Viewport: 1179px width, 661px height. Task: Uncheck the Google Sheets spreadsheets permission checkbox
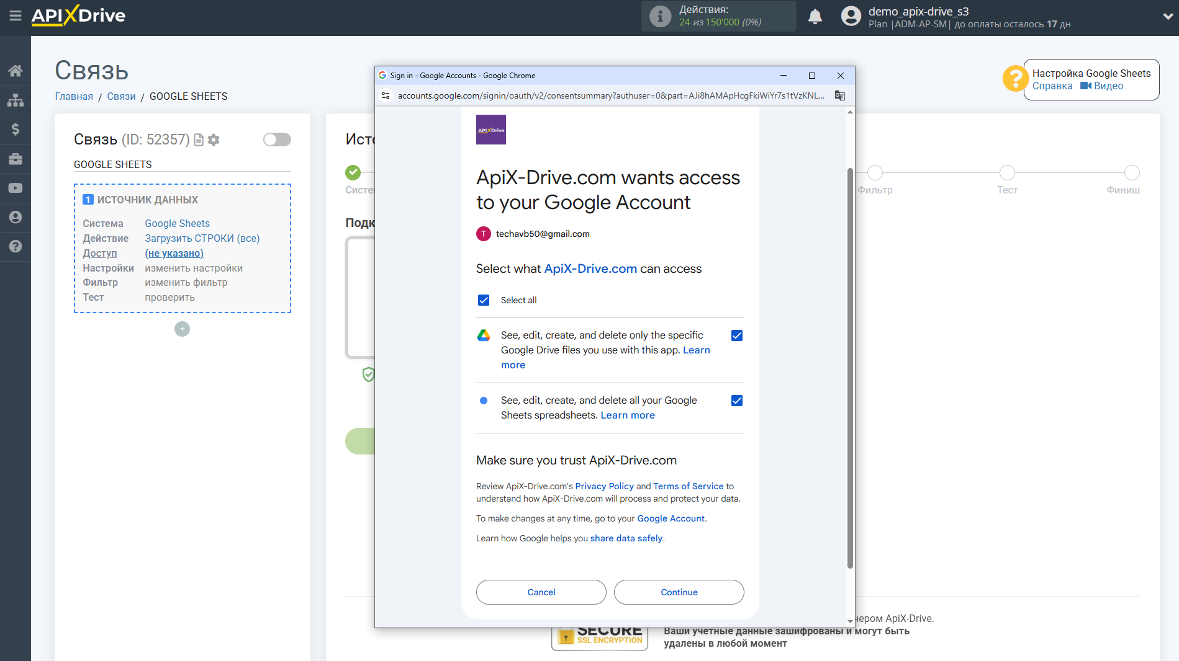coord(736,401)
